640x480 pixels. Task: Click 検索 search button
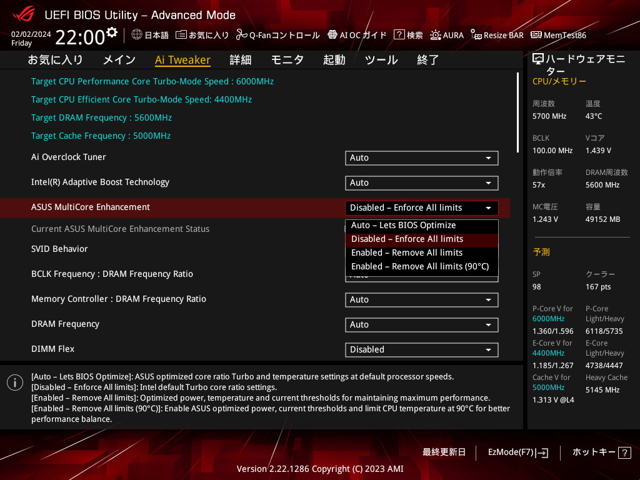pyautogui.click(x=415, y=35)
